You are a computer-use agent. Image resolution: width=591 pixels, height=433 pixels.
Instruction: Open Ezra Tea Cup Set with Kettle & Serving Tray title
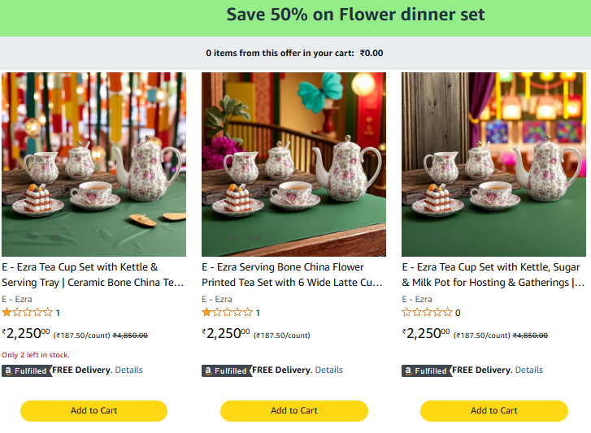[x=93, y=275]
